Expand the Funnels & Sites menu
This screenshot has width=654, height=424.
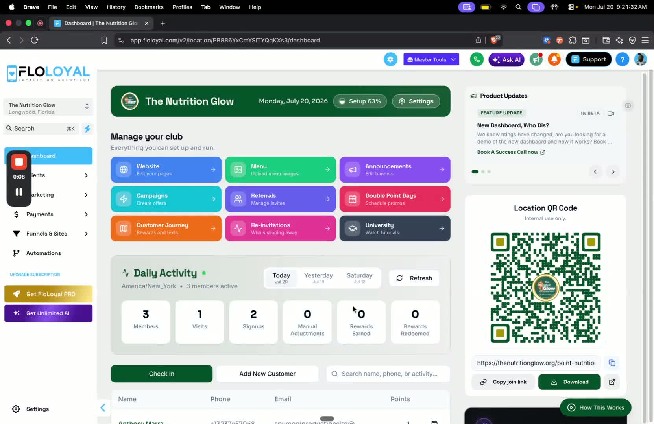click(x=48, y=234)
